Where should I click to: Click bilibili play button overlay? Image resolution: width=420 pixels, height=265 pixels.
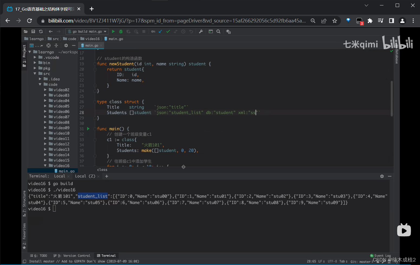click(404, 230)
